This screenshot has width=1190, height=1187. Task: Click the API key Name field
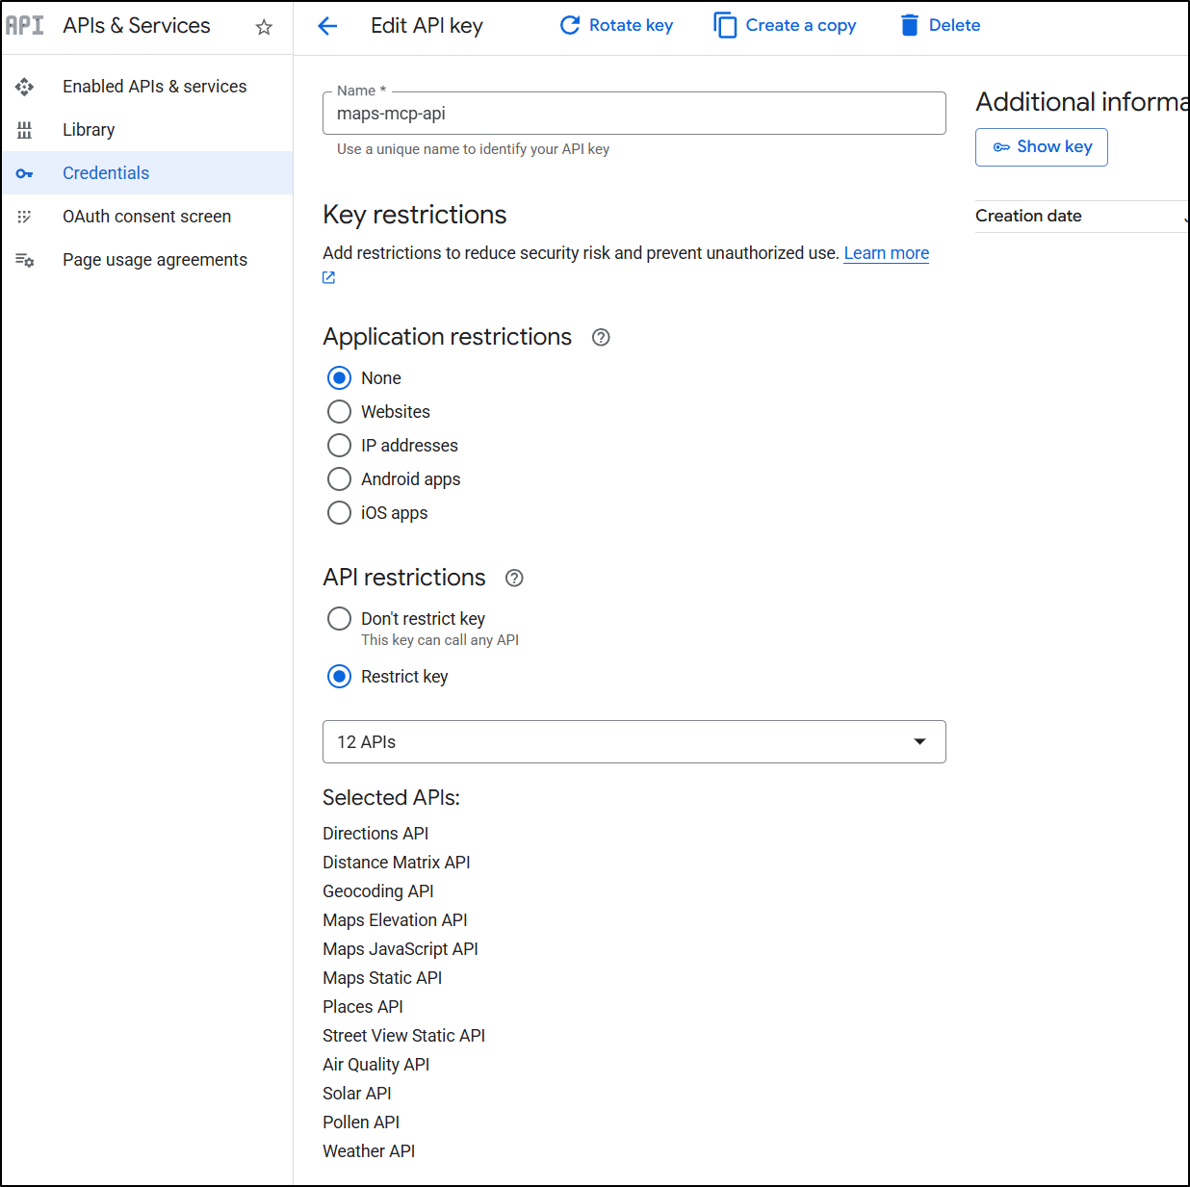[x=634, y=114]
